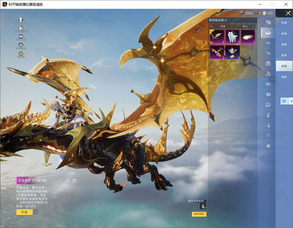Toggle the eye view icon on left
This screenshot has width=293, height=228.
pos(21,36)
